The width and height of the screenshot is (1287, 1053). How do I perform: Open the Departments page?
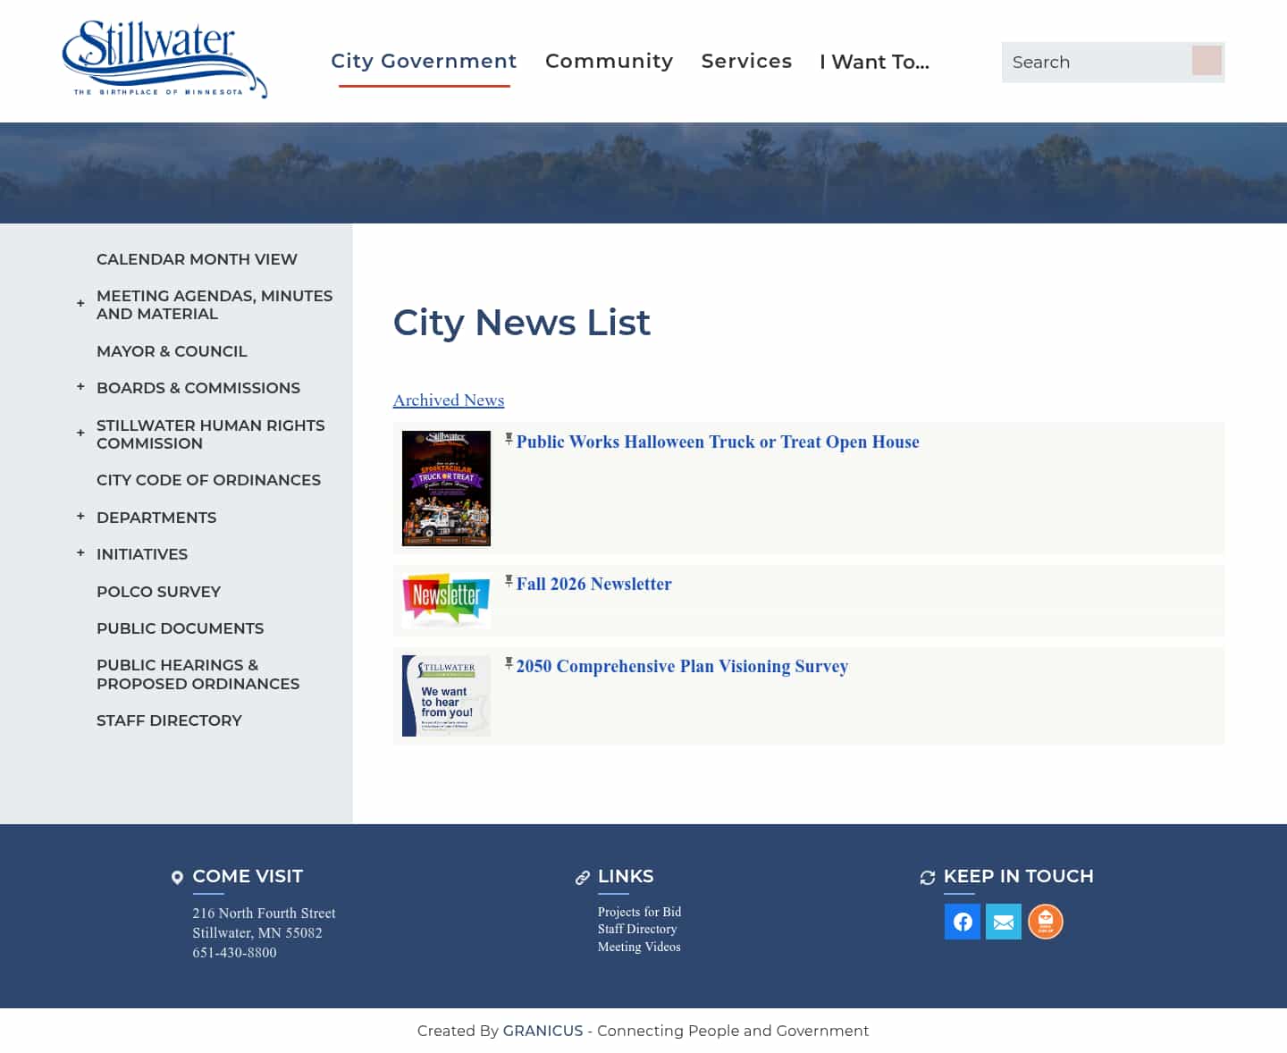(x=156, y=518)
